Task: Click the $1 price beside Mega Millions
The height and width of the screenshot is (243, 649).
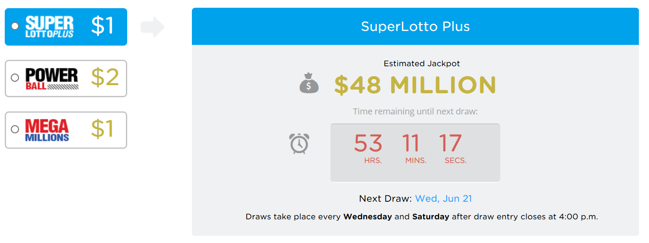Action: point(103,129)
